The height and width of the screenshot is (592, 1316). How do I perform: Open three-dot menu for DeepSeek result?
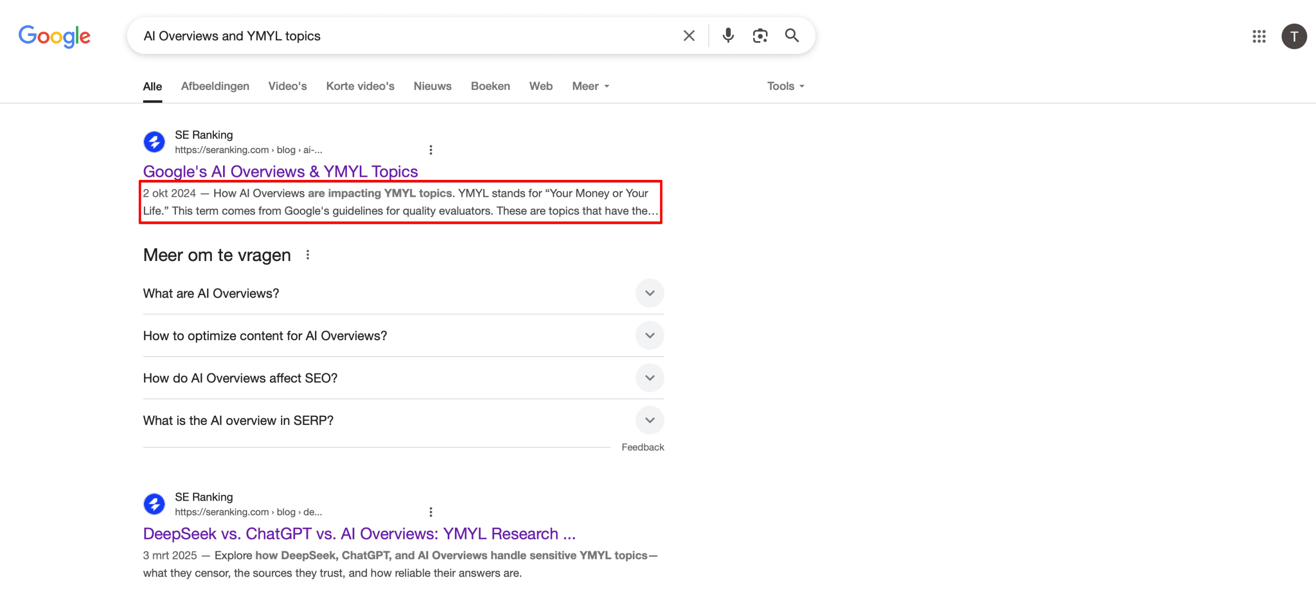pos(431,512)
